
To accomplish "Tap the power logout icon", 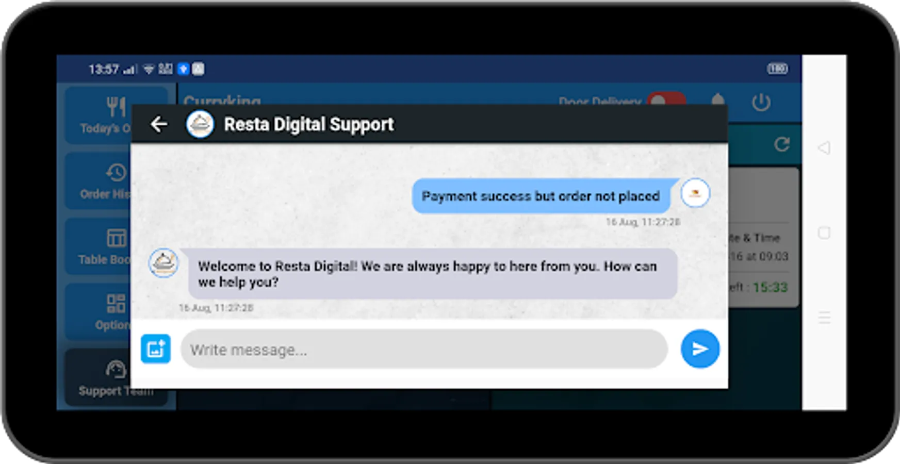I will [x=761, y=103].
